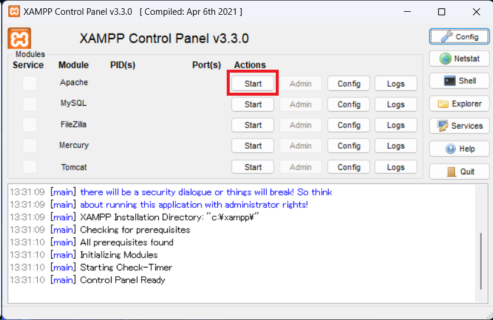Viewport: 493px width, 320px height.
Task: Toggle the Apache service checkbox
Action: pos(29,83)
